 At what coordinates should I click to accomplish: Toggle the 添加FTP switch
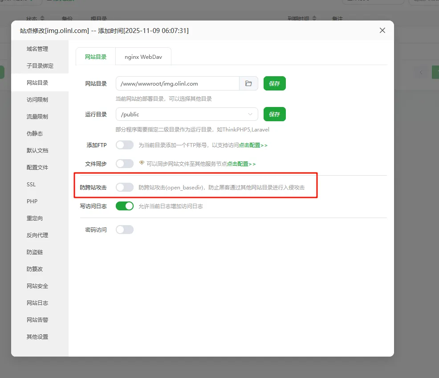click(x=125, y=145)
